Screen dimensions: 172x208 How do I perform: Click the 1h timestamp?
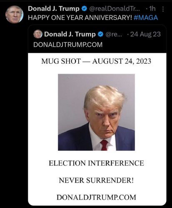pos(152,9)
